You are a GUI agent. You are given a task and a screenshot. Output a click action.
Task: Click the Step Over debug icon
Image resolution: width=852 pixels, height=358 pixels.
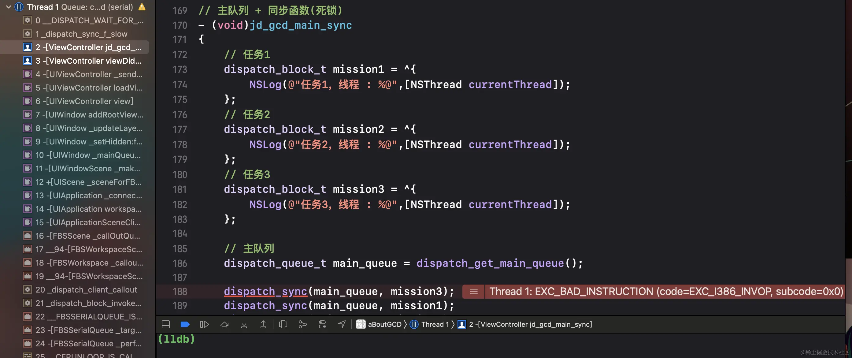(x=224, y=324)
